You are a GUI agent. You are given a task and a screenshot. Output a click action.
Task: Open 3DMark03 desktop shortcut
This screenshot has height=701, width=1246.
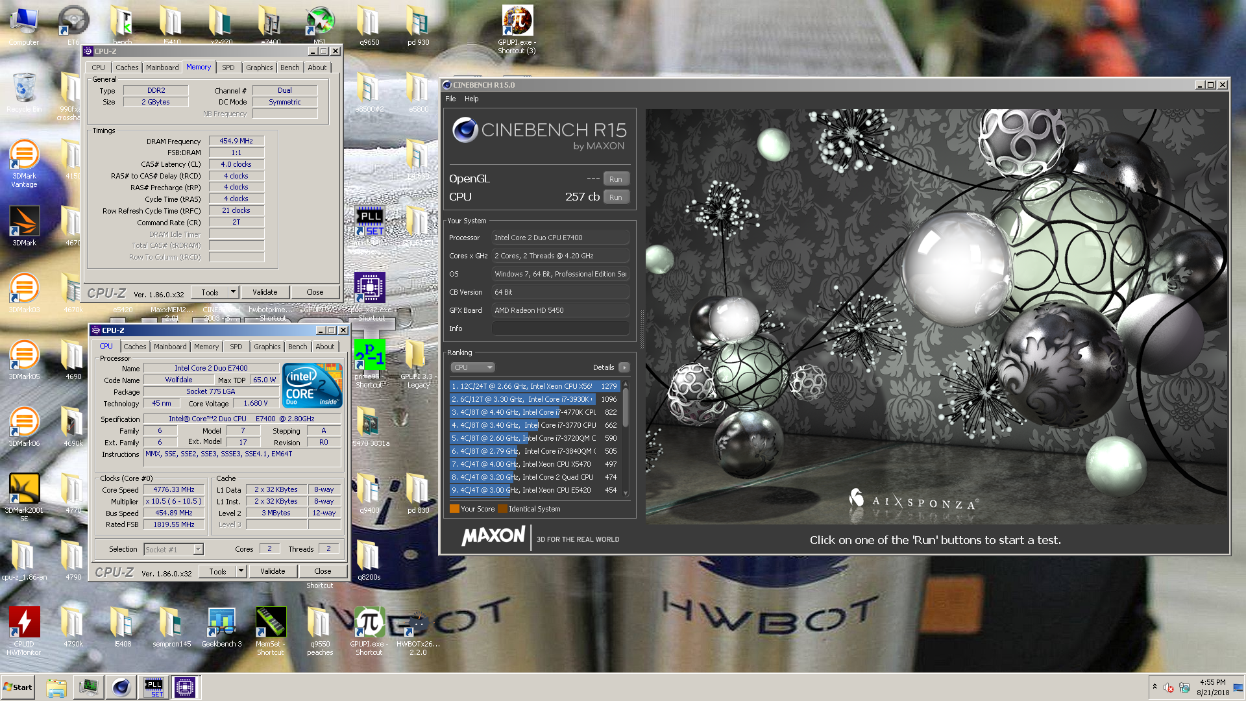[x=24, y=293]
